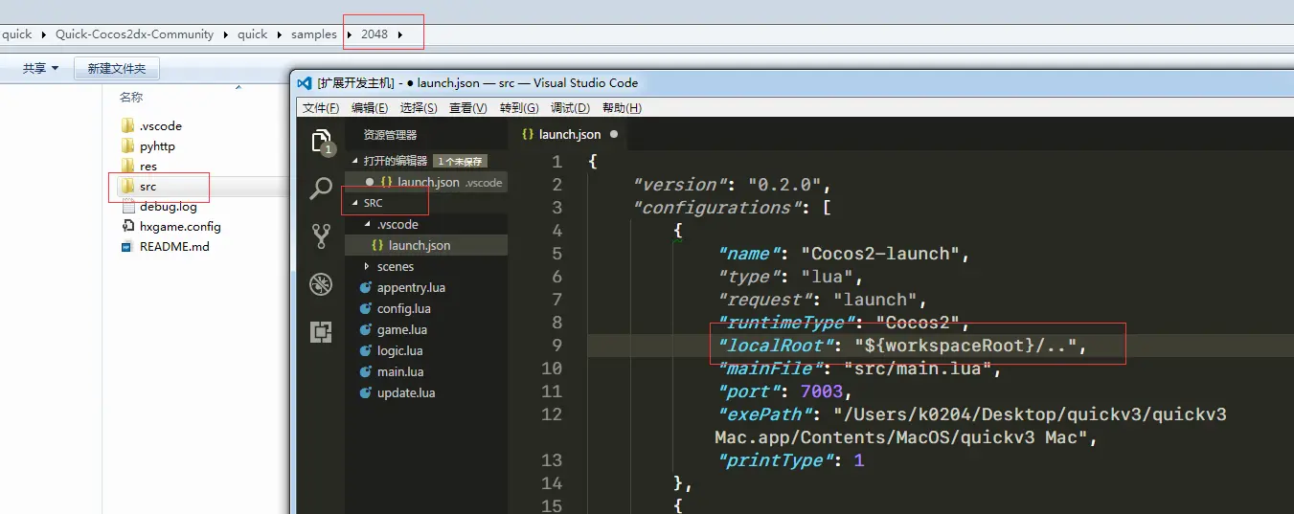Screen dimensions: 1294x514
Task: Expand the scenes folder in VS Code tree
Action: 367,266
